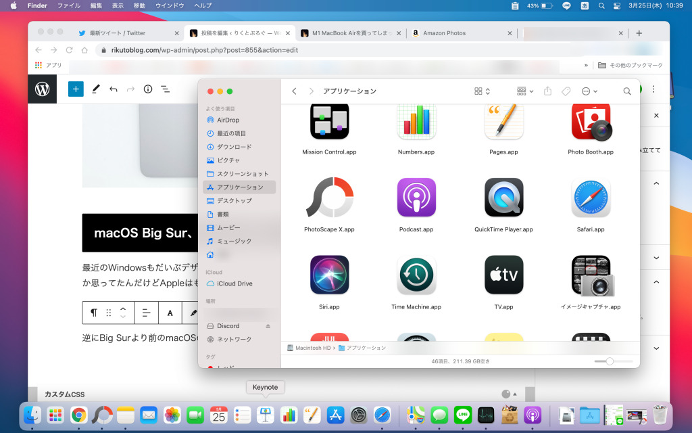Click その他のブックマーク folder in Chrome
Viewport: 692px width, 433px height.
coord(631,65)
